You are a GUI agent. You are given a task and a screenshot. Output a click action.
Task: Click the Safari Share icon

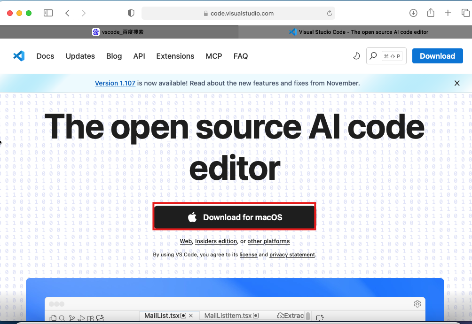pyautogui.click(x=431, y=13)
